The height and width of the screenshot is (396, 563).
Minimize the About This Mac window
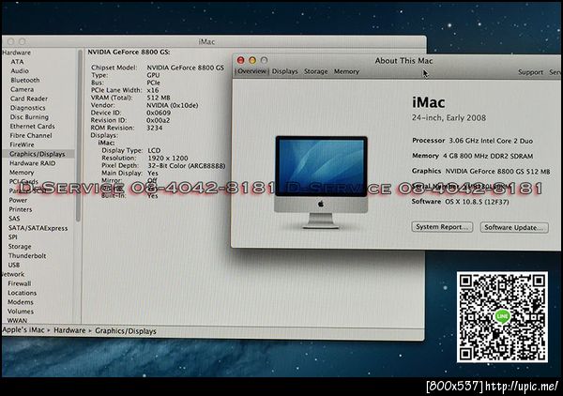(252, 60)
